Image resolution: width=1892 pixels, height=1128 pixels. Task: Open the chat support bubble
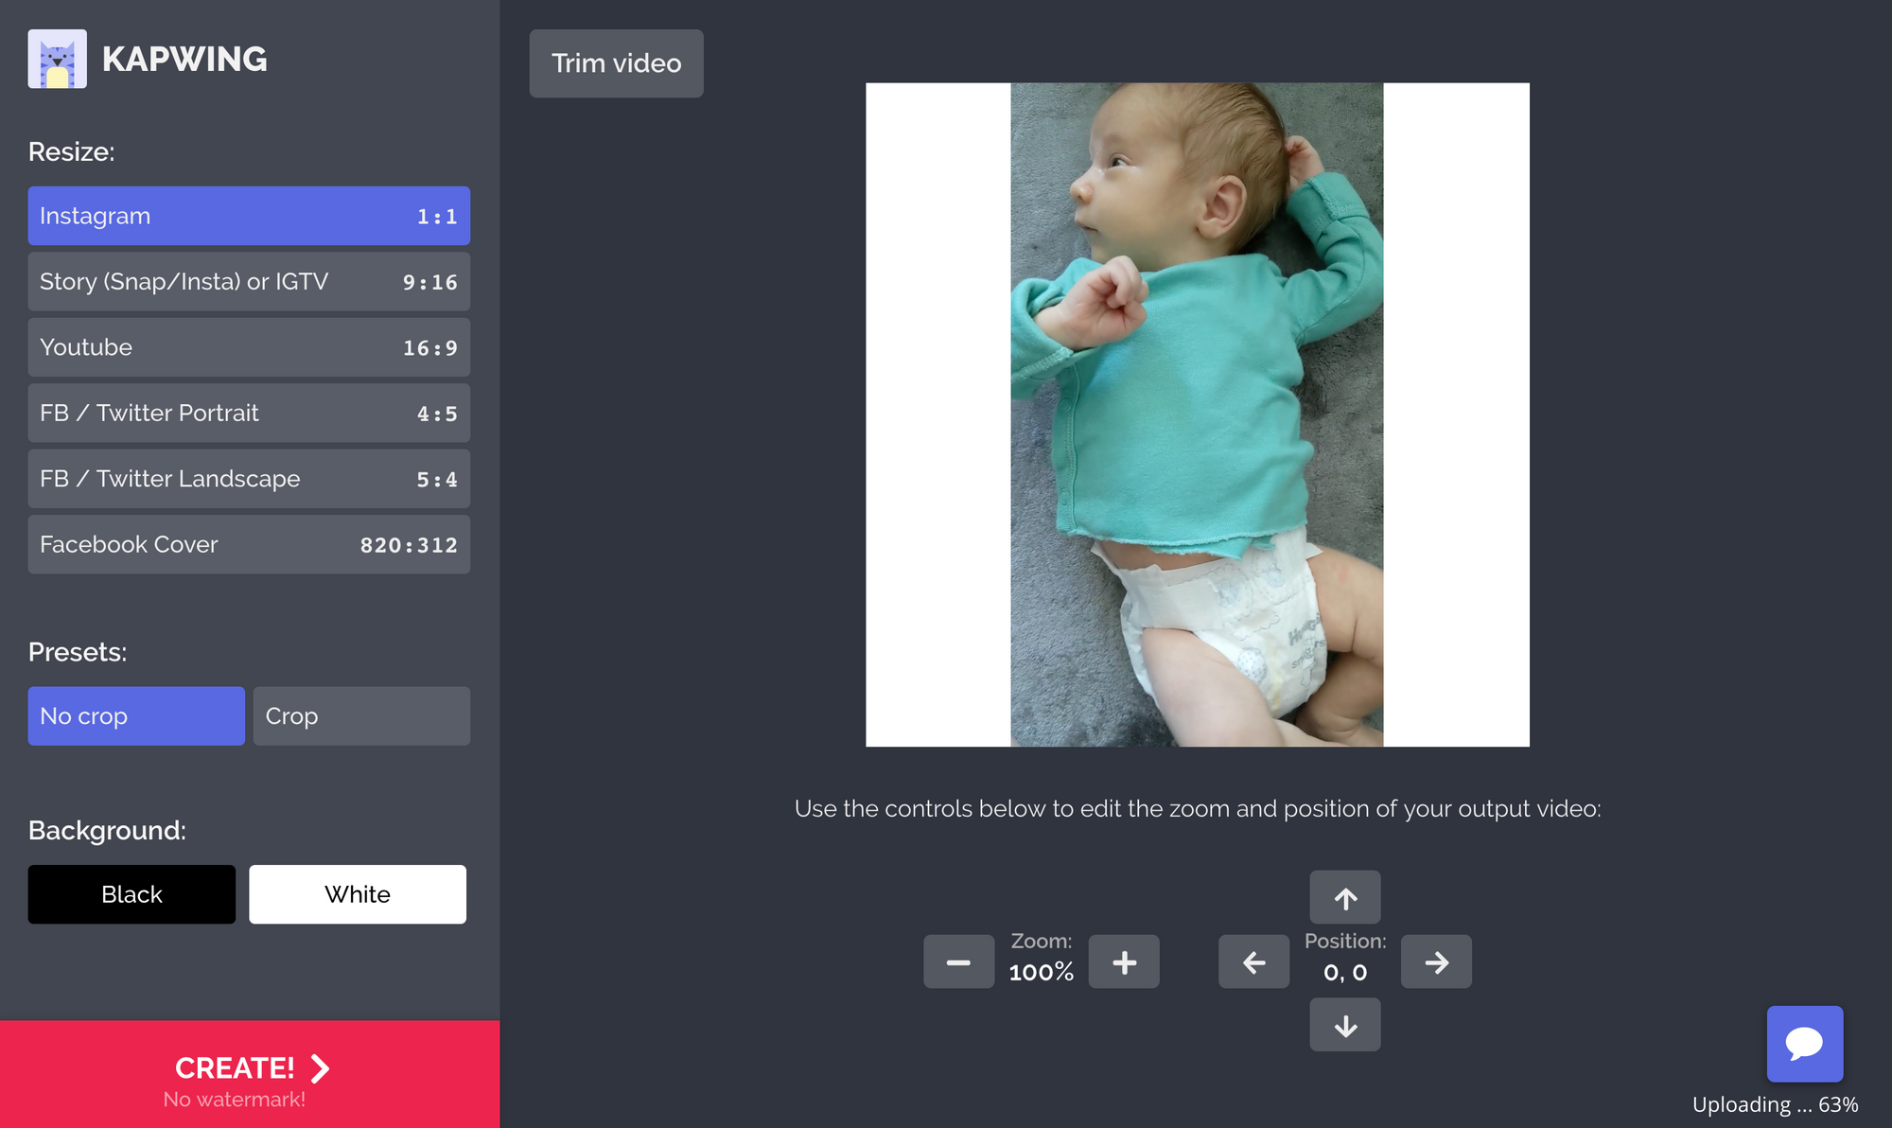click(1804, 1043)
